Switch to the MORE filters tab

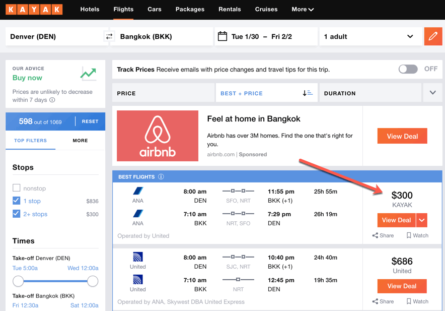[80, 141]
